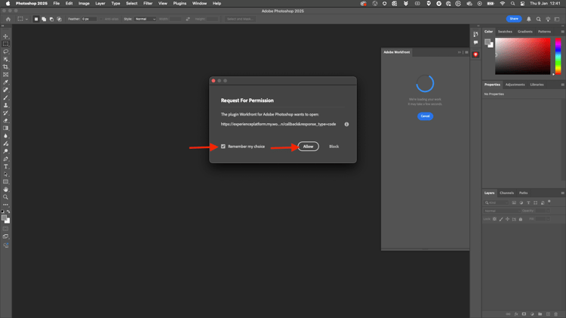Select the Rectangle shape tool

point(5,182)
